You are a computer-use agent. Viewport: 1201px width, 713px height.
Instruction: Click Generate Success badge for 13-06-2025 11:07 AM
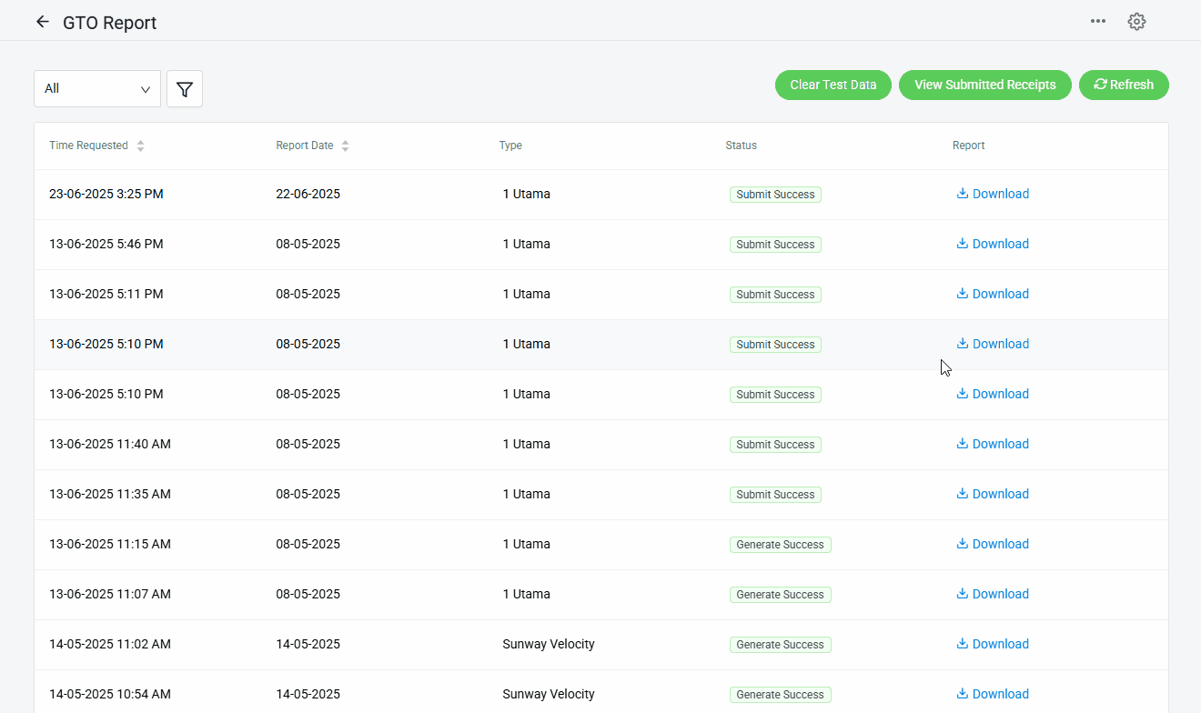[x=780, y=595]
